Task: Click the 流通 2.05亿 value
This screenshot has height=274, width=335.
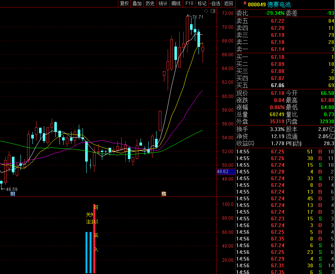Action: point(326,136)
